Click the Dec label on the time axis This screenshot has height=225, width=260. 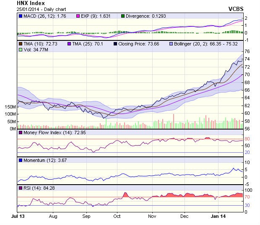[184, 217]
